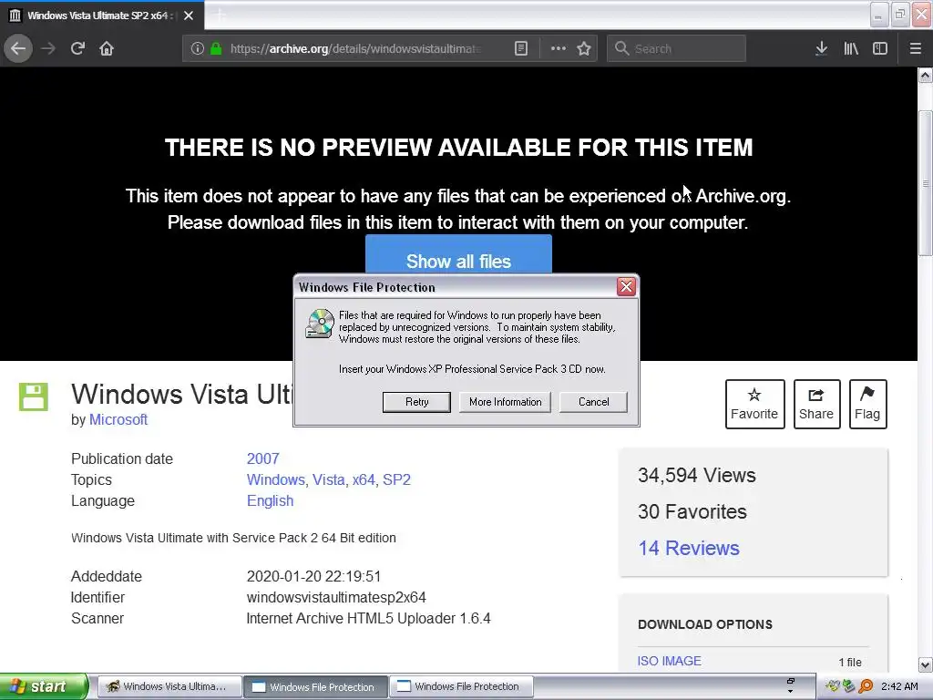Open the Windows topic link
This screenshot has width=933, height=700.
pyautogui.click(x=275, y=479)
